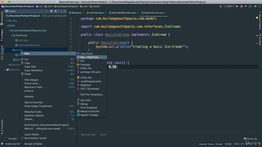Select IceCream interface in project tree
The height and width of the screenshot is (147, 262).
22,40
